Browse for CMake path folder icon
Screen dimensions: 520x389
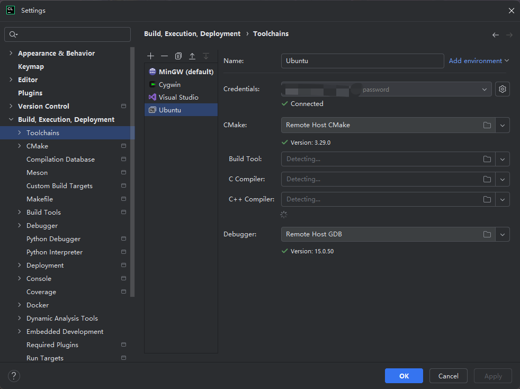(x=487, y=125)
